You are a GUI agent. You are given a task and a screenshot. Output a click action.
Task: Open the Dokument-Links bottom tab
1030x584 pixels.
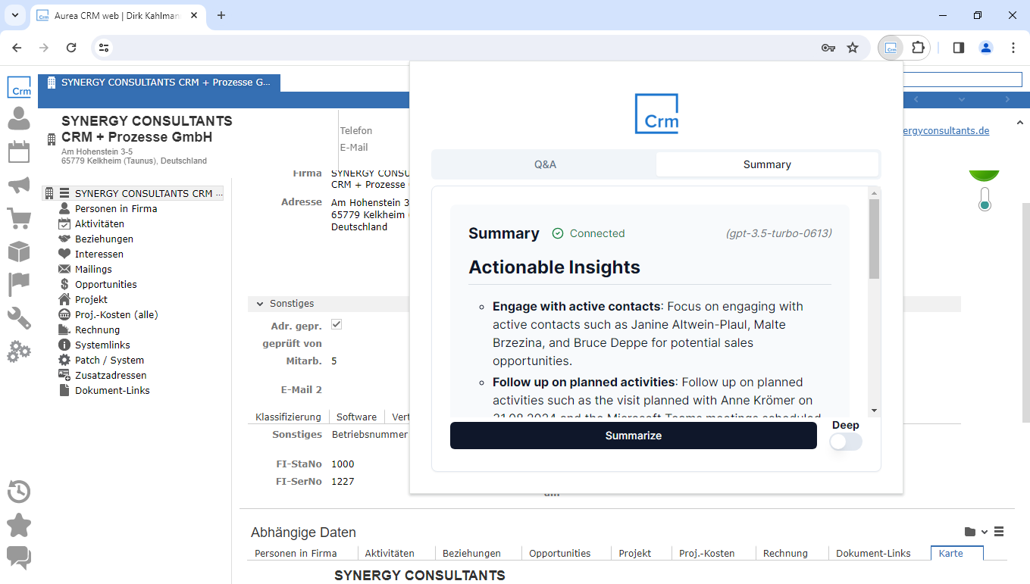[x=873, y=553]
